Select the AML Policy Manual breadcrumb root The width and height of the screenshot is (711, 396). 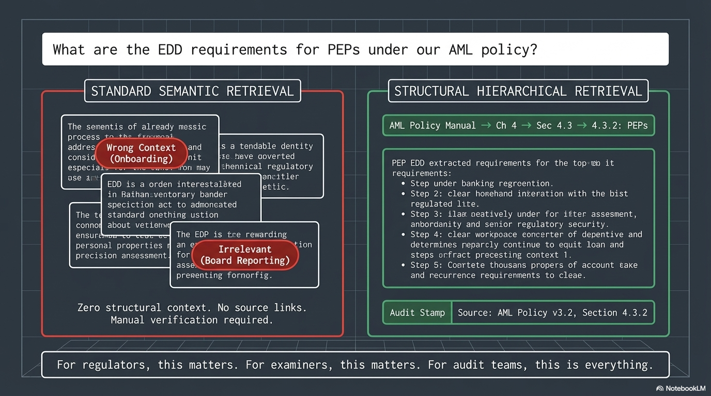click(x=433, y=125)
